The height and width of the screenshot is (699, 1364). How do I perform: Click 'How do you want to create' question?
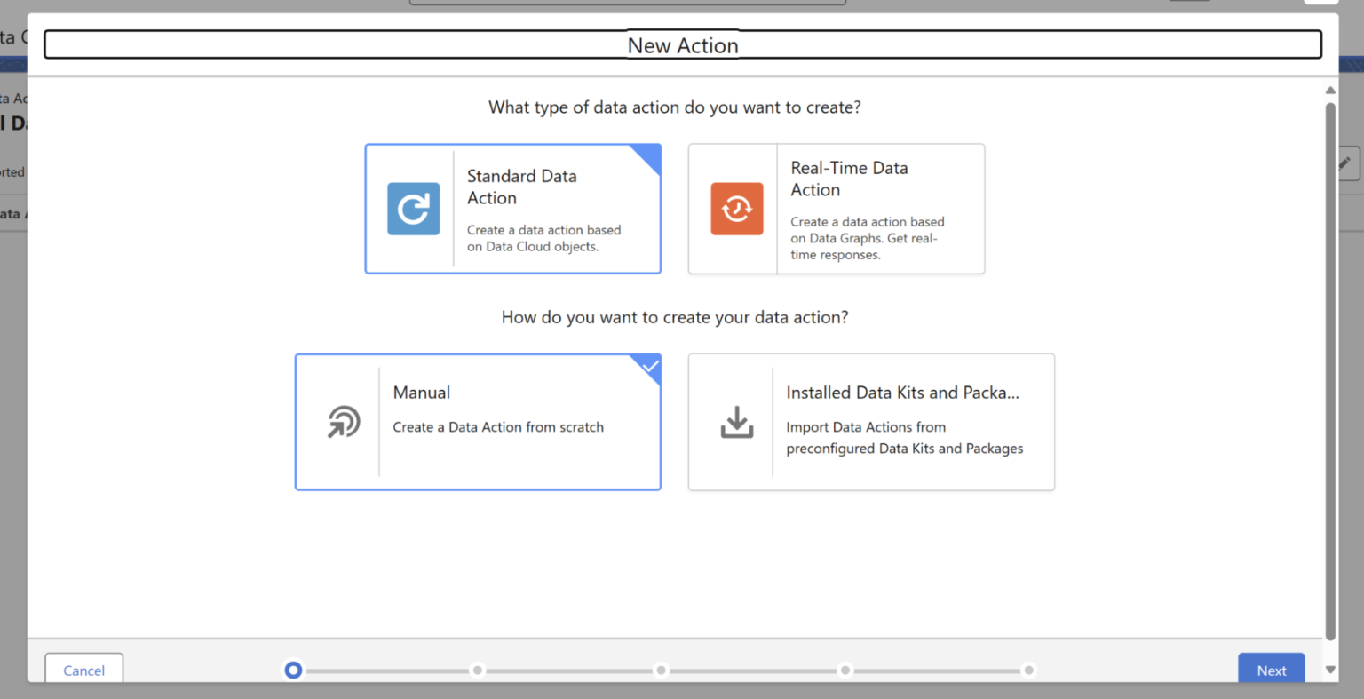coord(675,317)
